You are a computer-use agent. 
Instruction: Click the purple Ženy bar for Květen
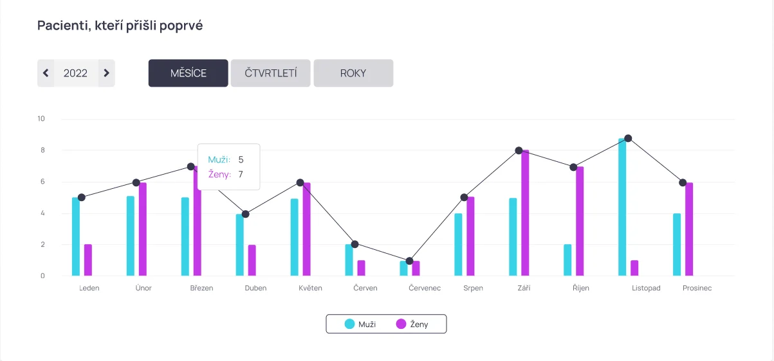[x=307, y=229]
